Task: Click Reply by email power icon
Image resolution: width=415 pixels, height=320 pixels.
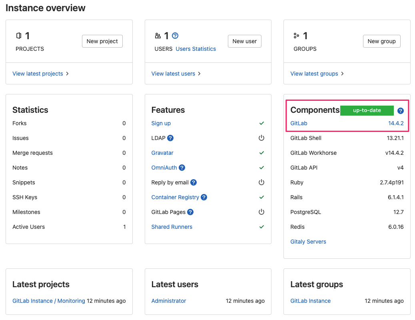Action: click(x=261, y=182)
